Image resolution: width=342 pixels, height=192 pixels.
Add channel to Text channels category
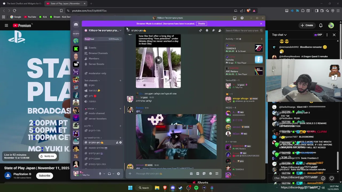pos(120,81)
